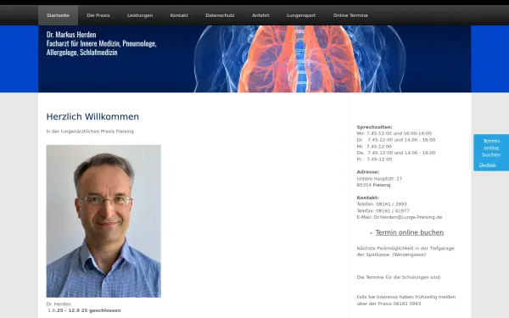The height and width of the screenshot is (318, 509).
Task: Click 'in der lungenärztlichen Praxis Freising' subtitle
Action: coord(90,131)
